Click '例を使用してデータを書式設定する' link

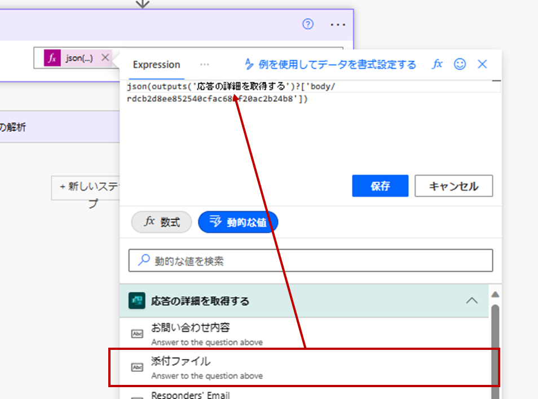330,64
